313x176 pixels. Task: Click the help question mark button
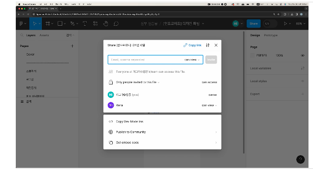[x=300, y=159]
